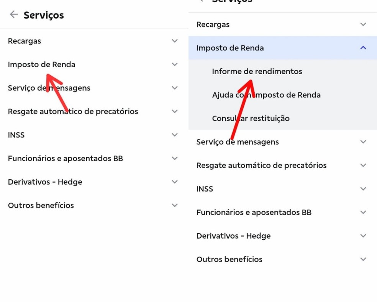Open the INSS menu item

[x=16, y=135]
